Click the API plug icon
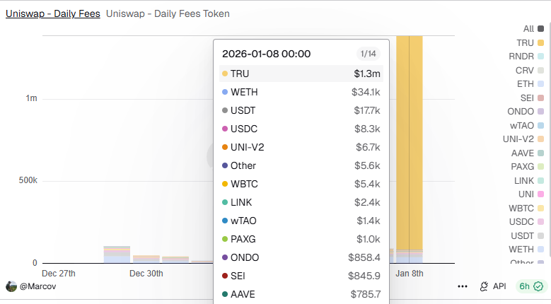Image resolution: width=551 pixels, height=304 pixels. [485, 286]
